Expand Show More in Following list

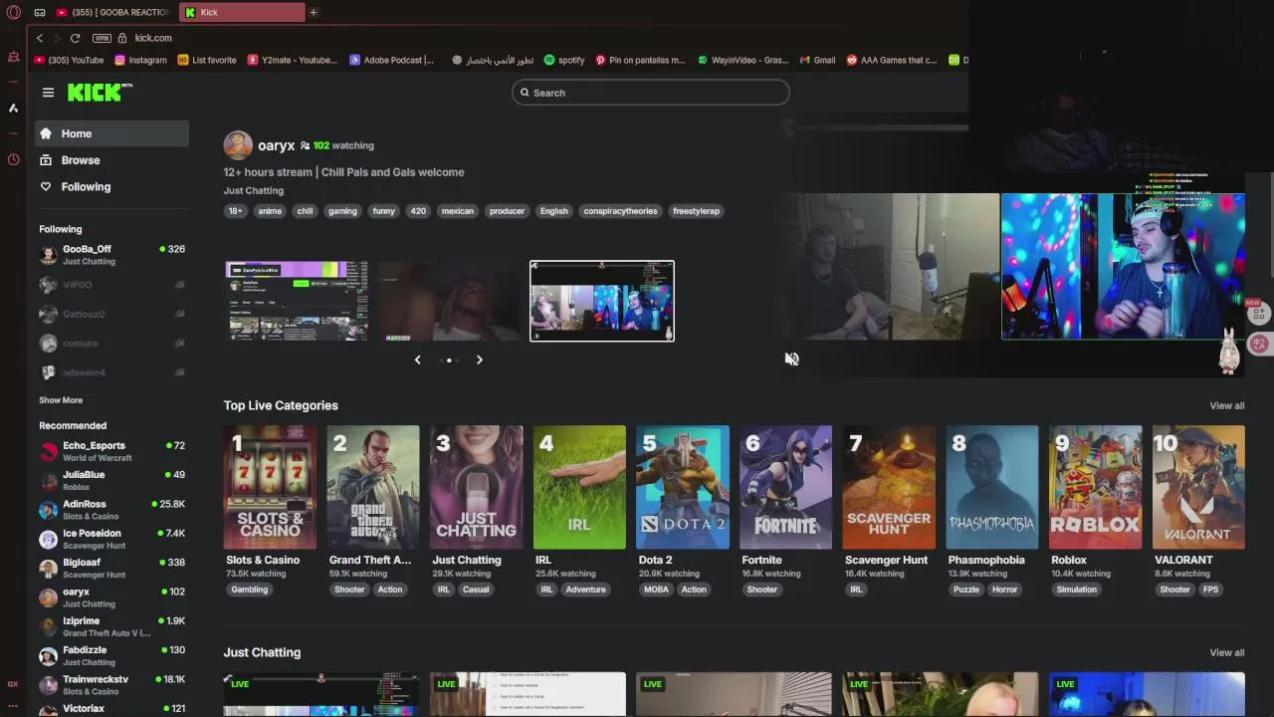coord(61,400)
